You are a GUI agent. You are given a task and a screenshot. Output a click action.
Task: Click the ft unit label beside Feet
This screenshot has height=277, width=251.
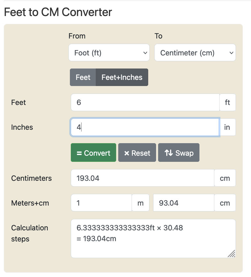tap(227, 103)
